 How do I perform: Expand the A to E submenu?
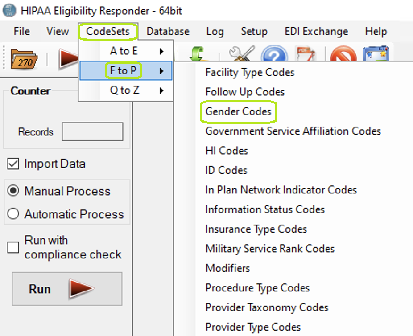tap(126, 51)
